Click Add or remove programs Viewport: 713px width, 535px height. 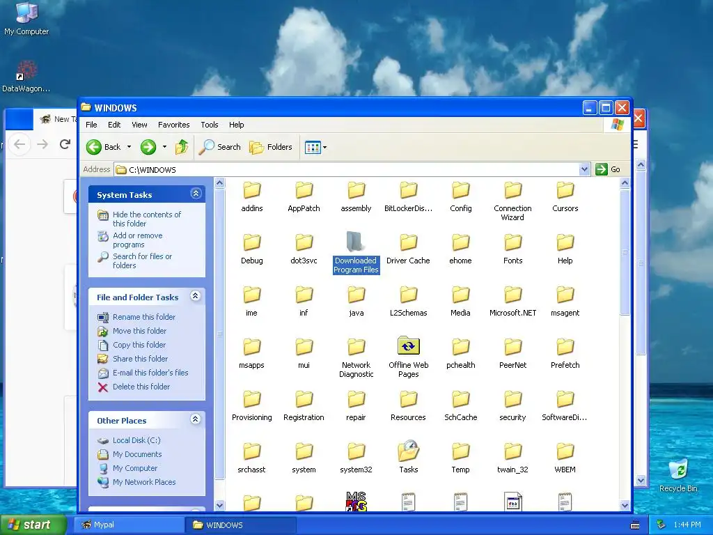(137, 240)
